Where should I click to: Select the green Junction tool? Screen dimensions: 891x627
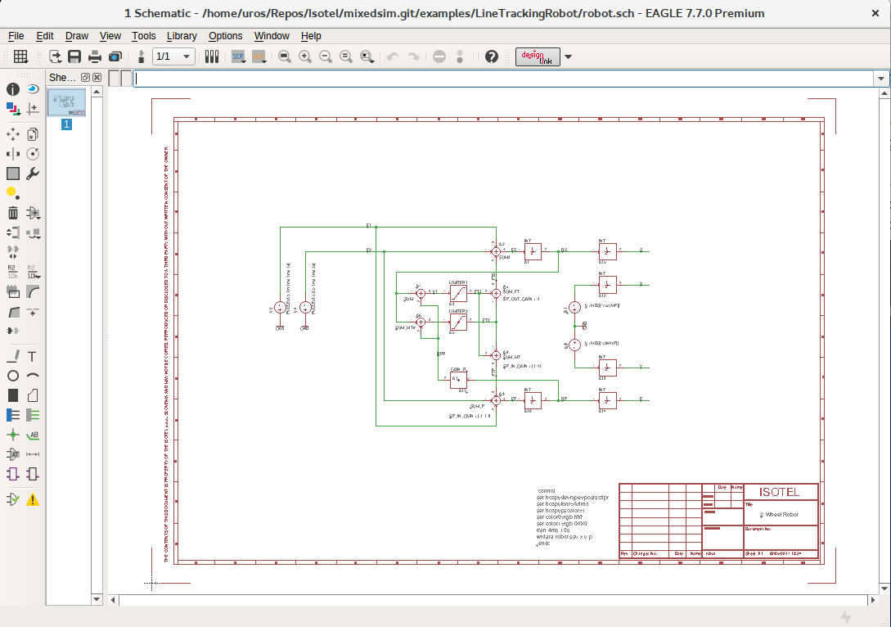pyautogui.click(x=13, y=435)
